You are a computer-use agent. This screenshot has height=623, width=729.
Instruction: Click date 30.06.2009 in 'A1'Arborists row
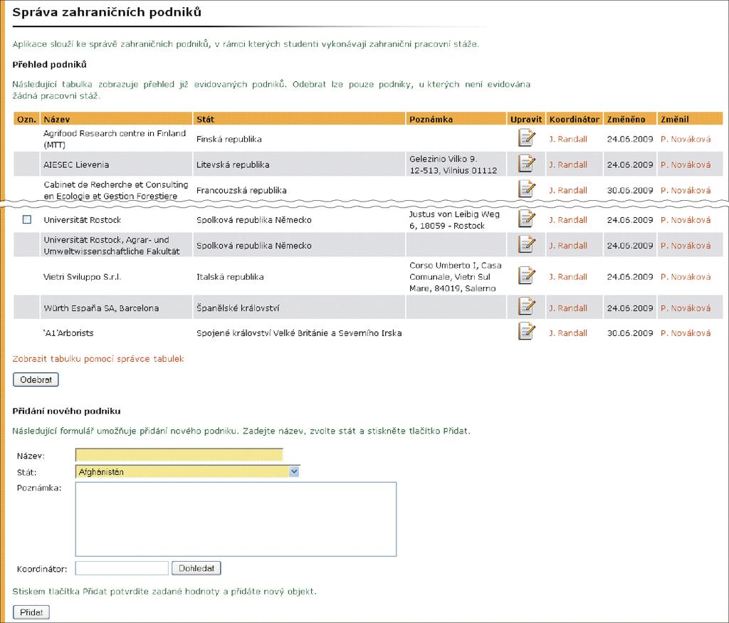click(630, 333)
